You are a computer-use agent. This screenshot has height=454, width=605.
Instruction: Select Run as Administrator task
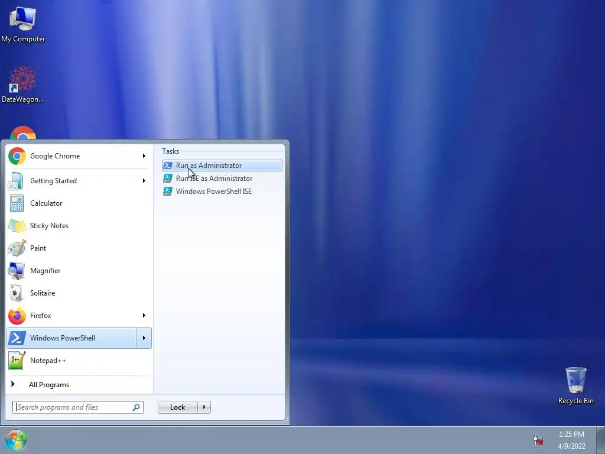click(222, 166)
